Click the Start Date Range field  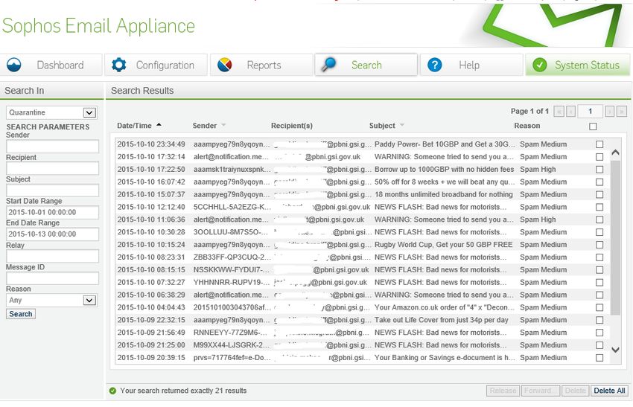(52, 212)
